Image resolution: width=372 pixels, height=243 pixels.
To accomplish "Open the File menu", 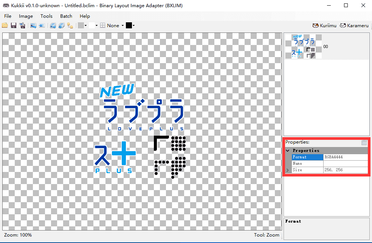I will [8, 16].
